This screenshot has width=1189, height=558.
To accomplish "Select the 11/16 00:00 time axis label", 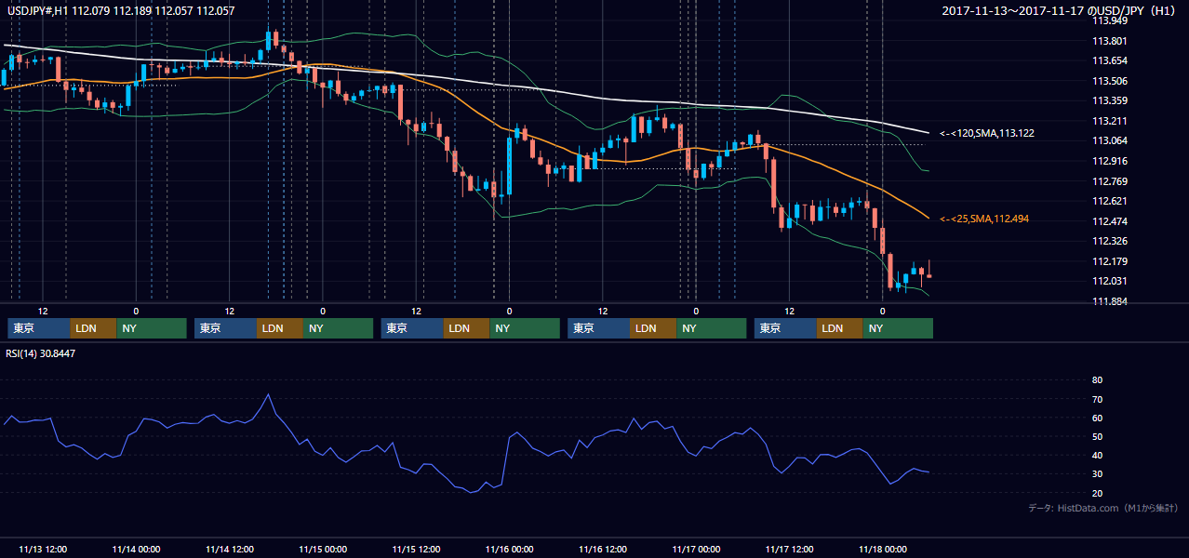I will click(509, 549).
